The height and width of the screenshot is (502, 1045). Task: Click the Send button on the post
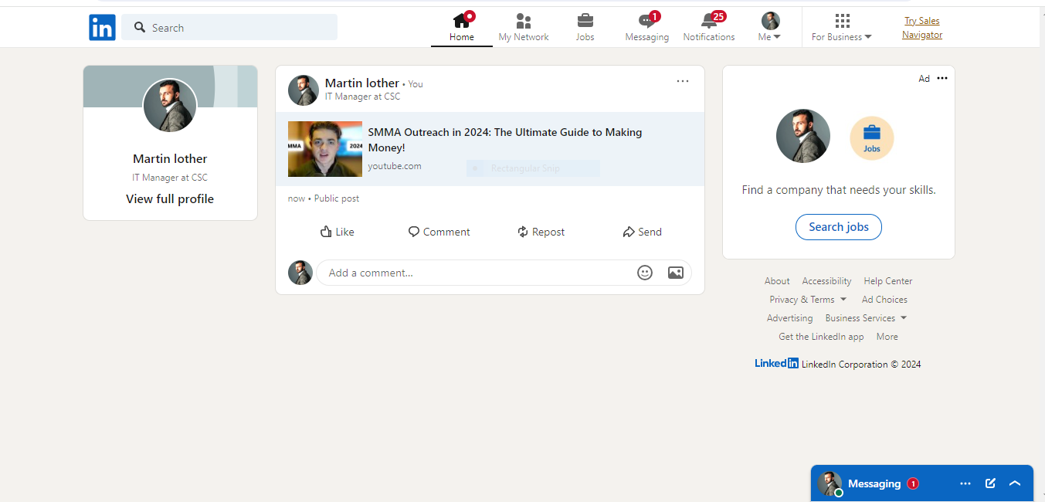click(x=642, y=232)
